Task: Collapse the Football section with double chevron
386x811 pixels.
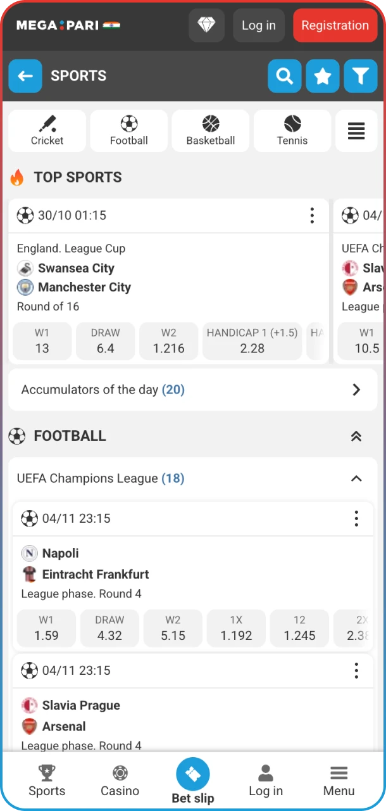Action: [x=356, y=436]
